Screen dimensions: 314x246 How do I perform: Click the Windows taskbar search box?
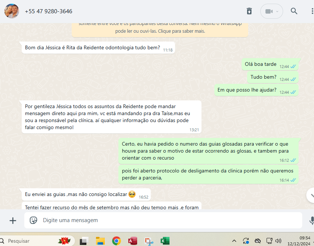[x=33, y=241]
